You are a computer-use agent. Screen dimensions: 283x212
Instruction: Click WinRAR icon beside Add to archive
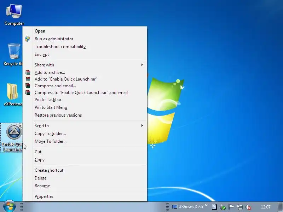tap(28, 72)
